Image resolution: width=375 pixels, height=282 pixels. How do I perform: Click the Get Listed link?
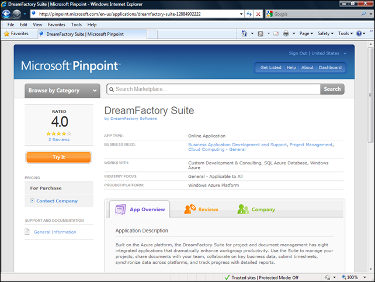[x=270, y=67]
